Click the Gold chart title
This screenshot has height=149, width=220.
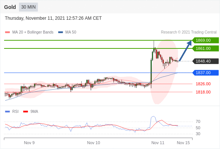pyautogui.click(x=10, y=7)
